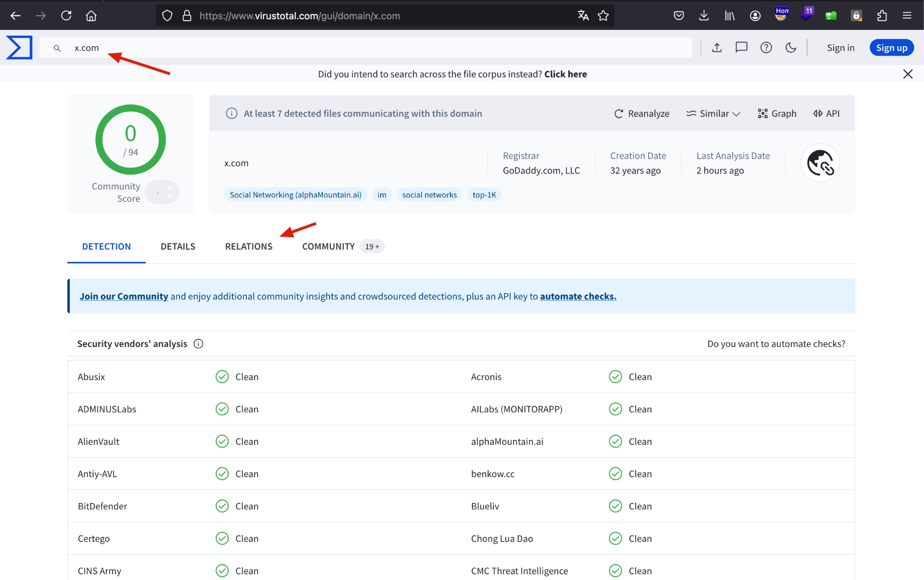Open the browser extensions puzzle icon
924x580 pixels.
(x=882, y=16)
